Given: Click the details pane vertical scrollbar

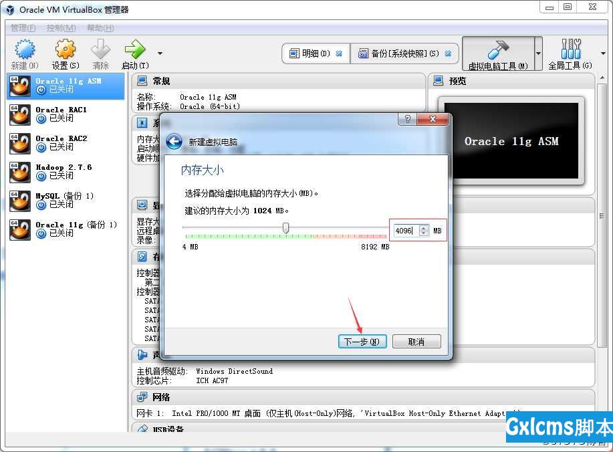Looking at the screenshot, I should click(x=602, y=216).
